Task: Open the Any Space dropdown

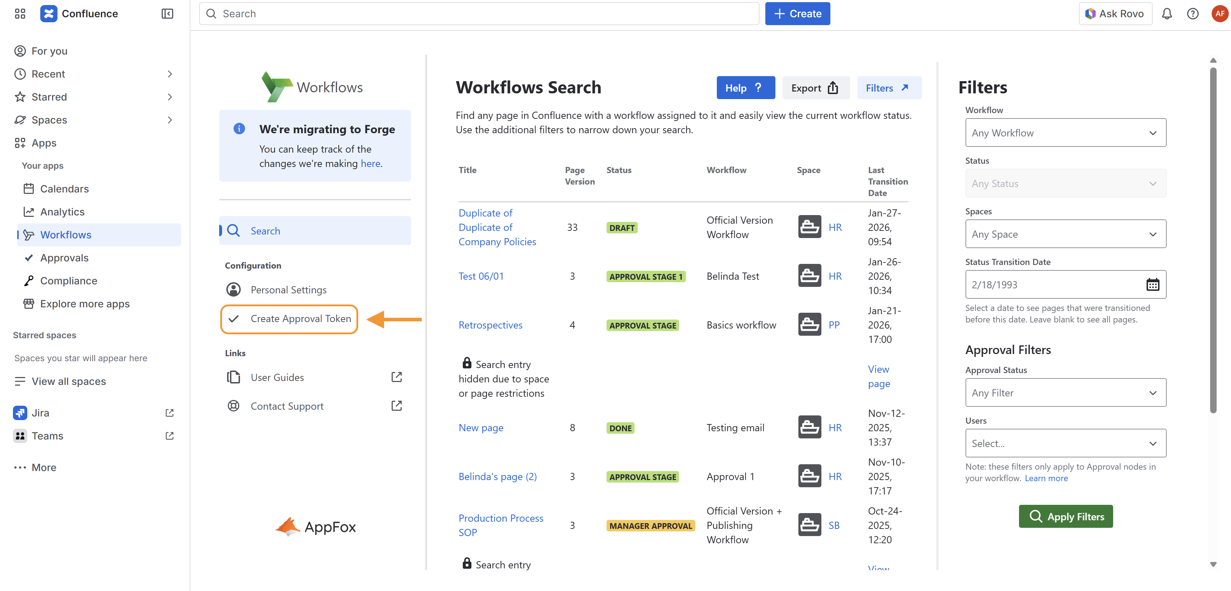Action: point(1065,234)
